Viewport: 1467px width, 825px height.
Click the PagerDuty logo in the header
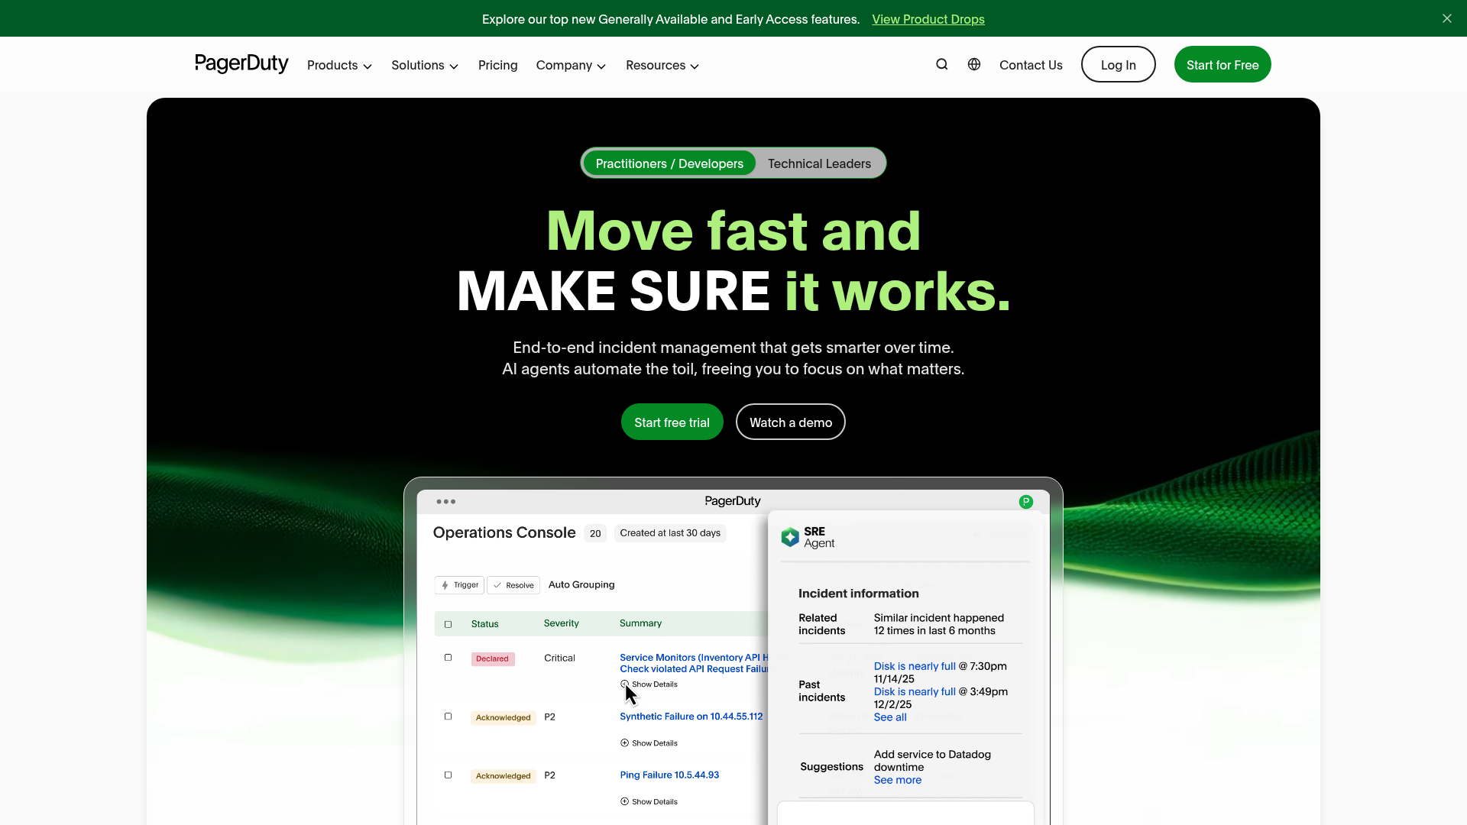point(241,64)
